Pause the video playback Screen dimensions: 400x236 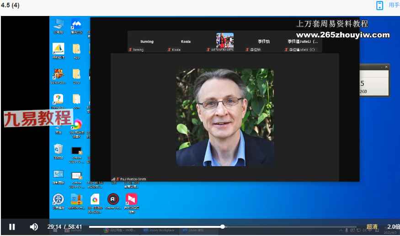pos(12,227)
